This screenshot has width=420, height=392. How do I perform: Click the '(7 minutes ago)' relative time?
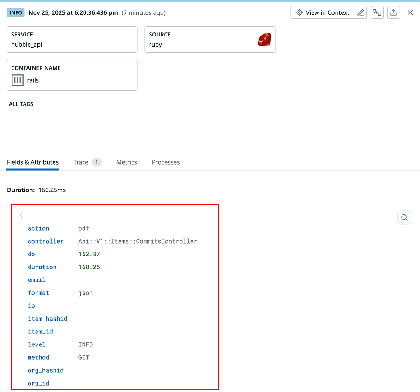tap(144, 12)
